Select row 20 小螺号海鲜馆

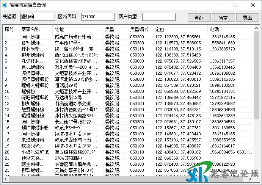click(x=35, y=152)
